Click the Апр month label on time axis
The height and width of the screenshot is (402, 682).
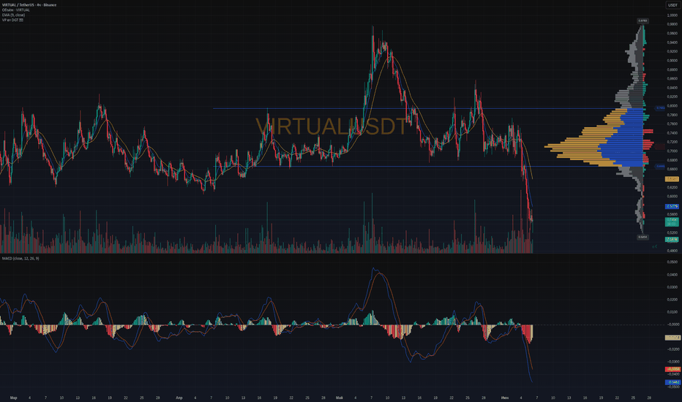point(179,398)
